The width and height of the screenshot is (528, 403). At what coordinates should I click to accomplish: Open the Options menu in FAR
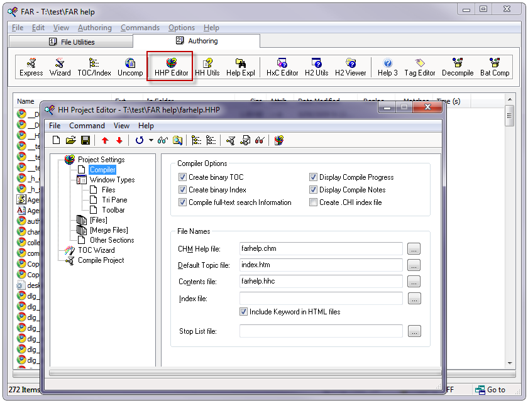coord(181,28)
